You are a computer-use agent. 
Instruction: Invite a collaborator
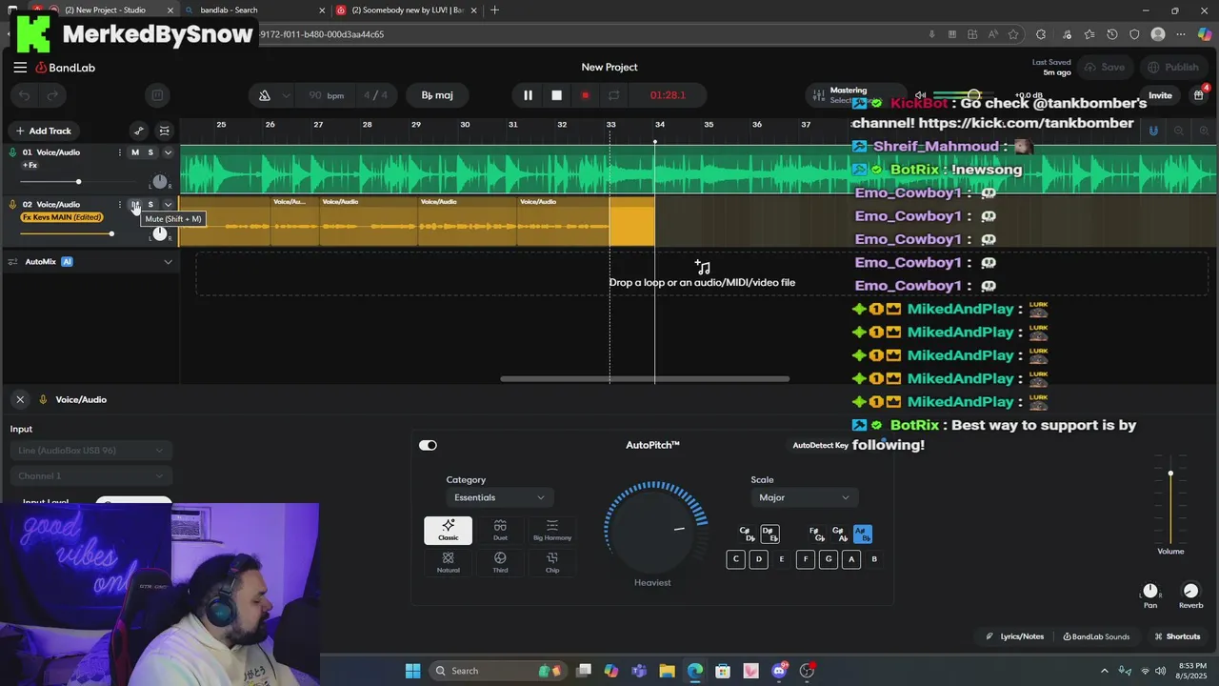pos(1160,95)
